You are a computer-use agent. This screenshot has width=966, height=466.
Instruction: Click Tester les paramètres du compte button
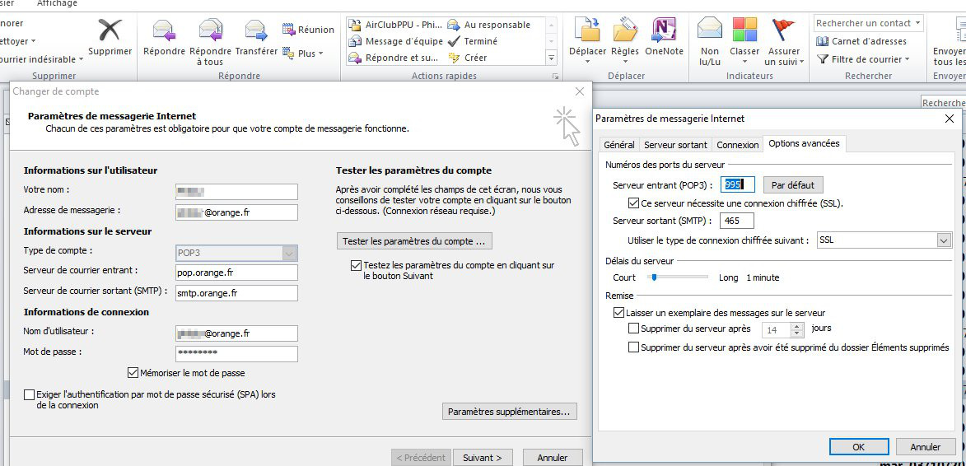tap(414, 241)
